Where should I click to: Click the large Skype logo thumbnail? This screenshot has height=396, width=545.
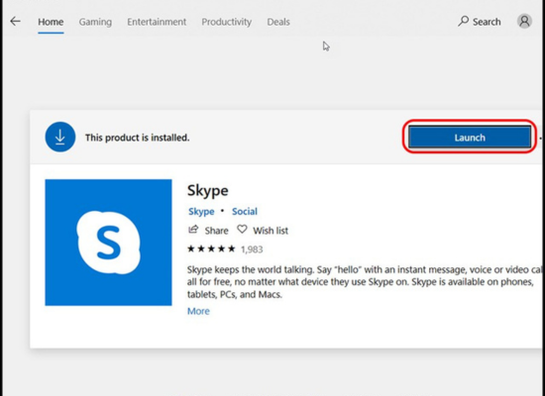(x=108, y=243)
